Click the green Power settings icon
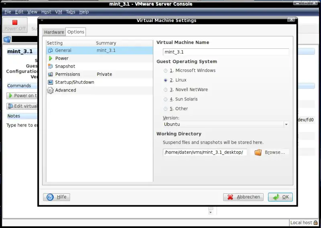The height and width of the screenshot is (228, 321). coord(51,58)
